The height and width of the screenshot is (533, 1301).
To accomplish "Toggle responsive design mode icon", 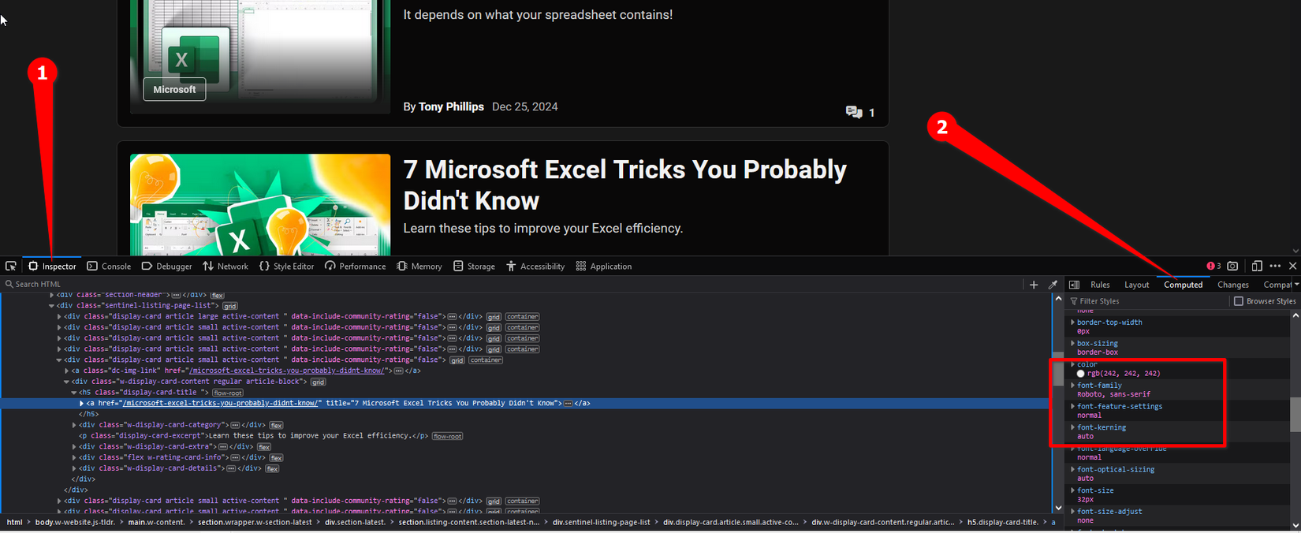I will click(1257, 266).
